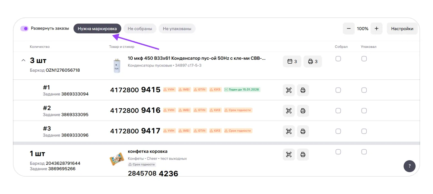The width and height of the screenshot is (433, 194).
Task: Check Собрал for the capacitor order
Action: point(338,59)
